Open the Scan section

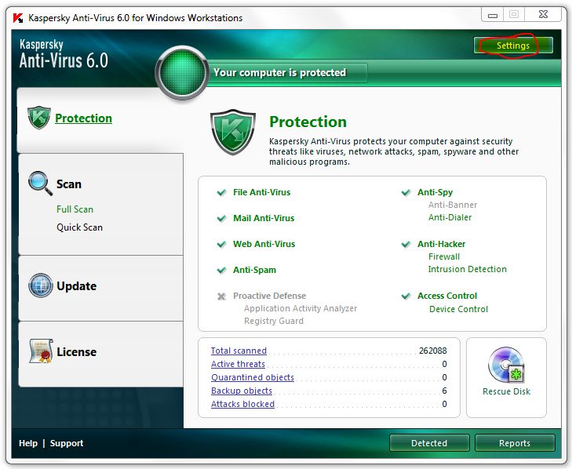pos(69,184)
